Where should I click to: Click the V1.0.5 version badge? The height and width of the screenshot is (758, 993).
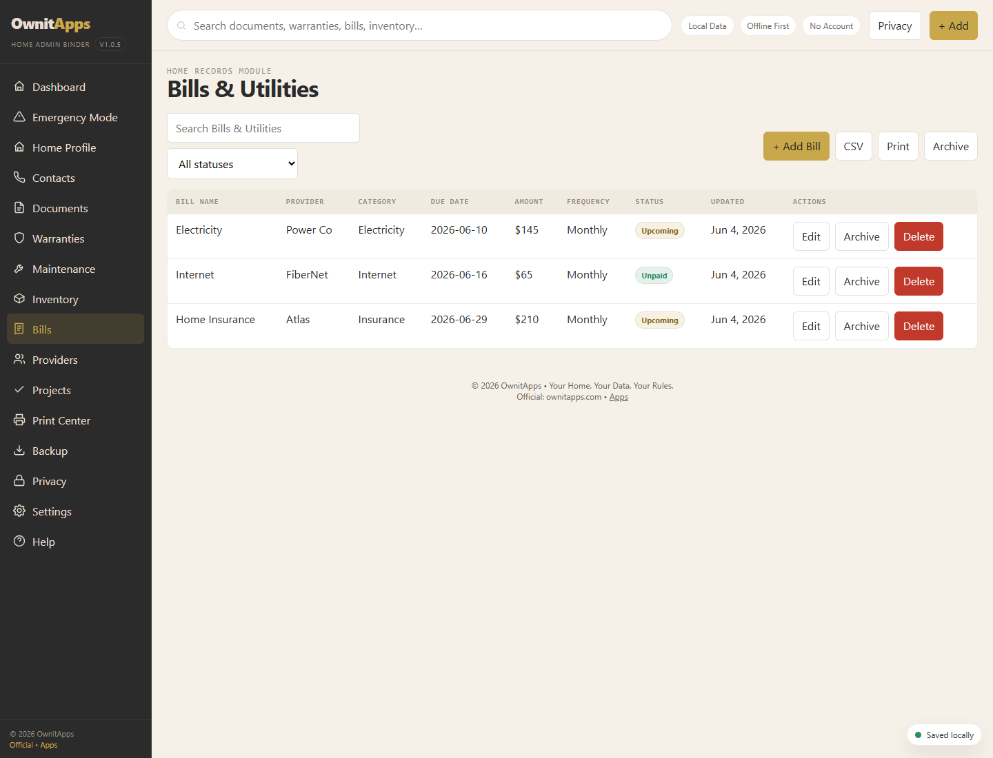point(110,44)
